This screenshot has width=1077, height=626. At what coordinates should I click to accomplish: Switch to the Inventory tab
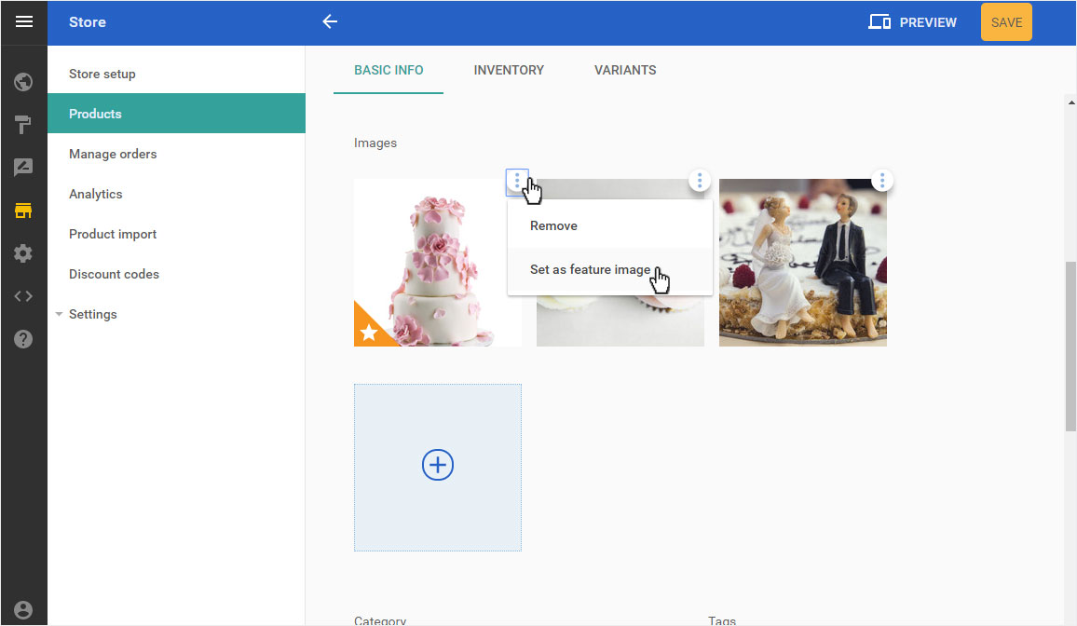point(509,70)
